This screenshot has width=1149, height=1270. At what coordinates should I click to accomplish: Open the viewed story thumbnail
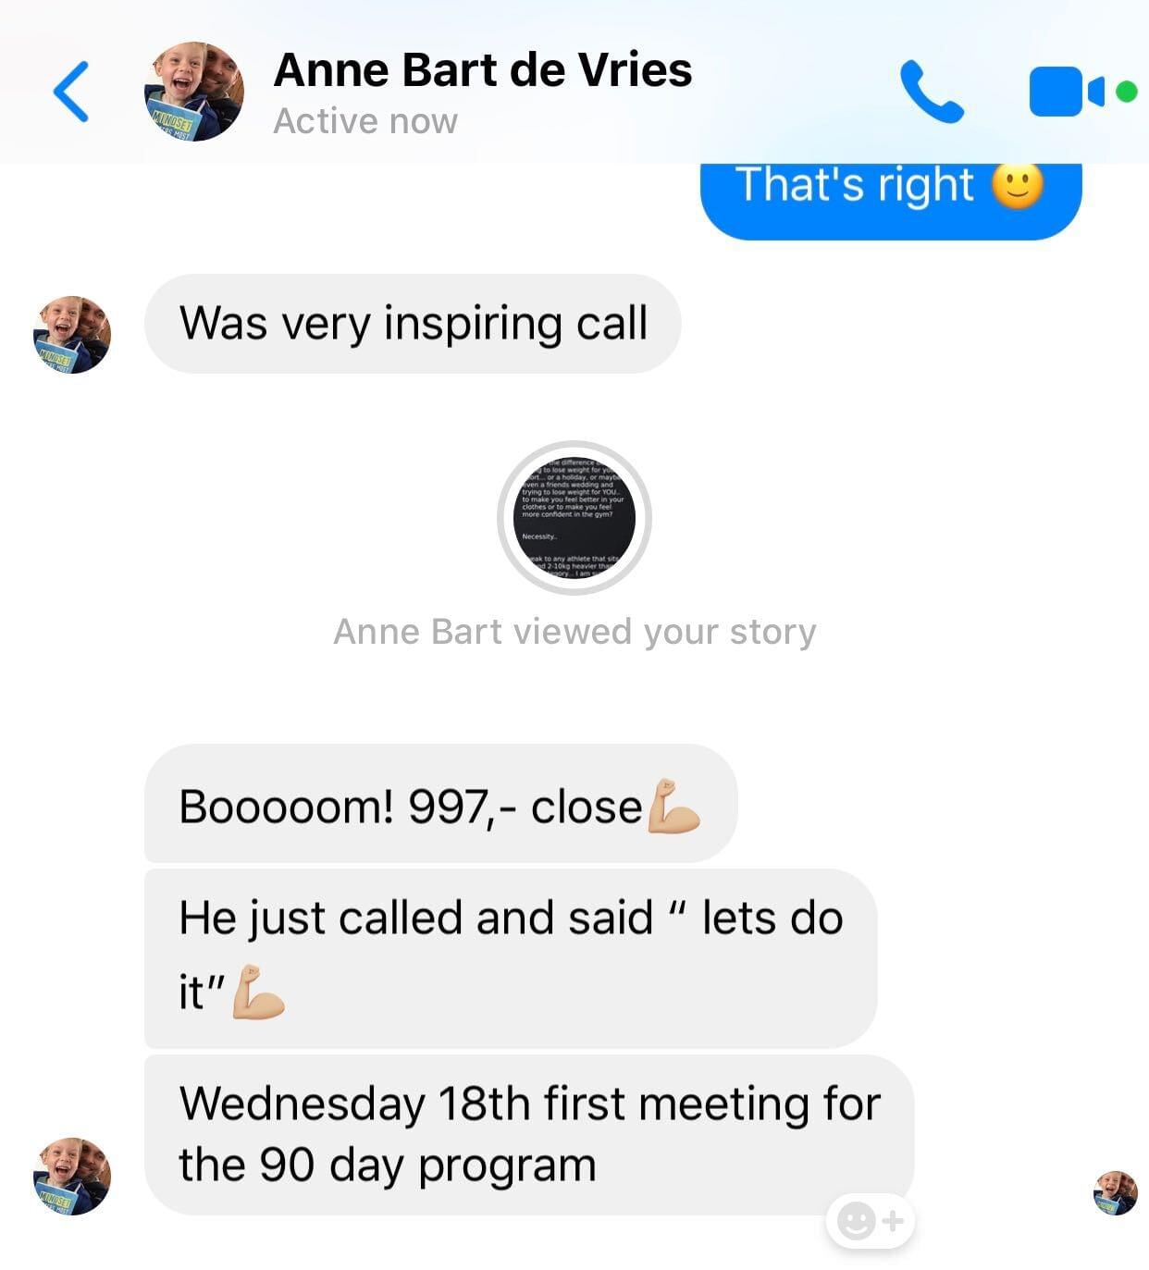574,518
